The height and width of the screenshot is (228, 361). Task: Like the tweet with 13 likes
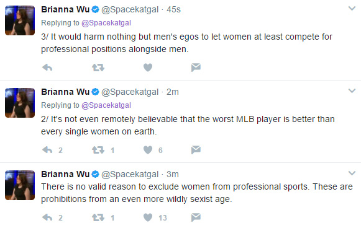click(x=148, y=217)
